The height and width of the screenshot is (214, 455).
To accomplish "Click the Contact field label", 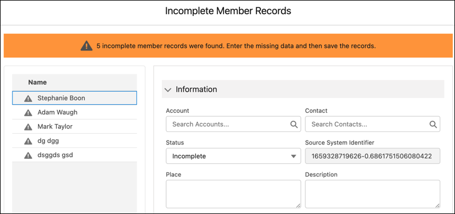I will tap(316, 110).
